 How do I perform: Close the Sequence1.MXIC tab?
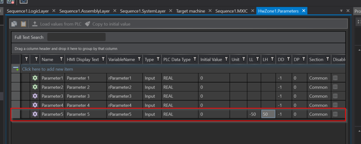pyautogui.click(x=253, y=11)
